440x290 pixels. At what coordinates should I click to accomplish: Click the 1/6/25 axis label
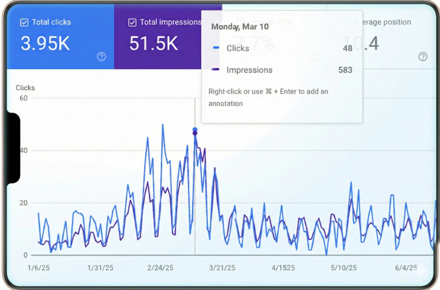(x=38, y=267)
